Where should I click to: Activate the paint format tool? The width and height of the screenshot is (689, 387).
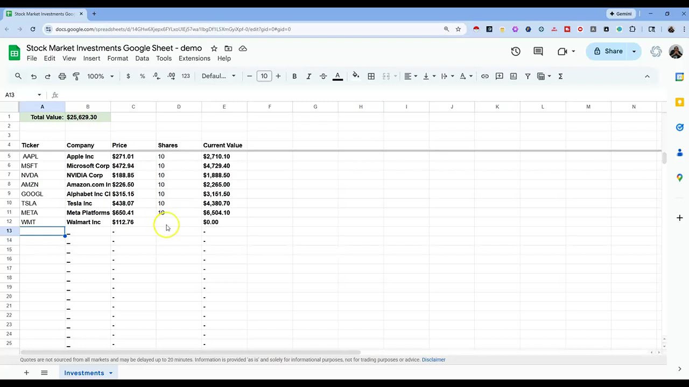(x=76, y=76)
